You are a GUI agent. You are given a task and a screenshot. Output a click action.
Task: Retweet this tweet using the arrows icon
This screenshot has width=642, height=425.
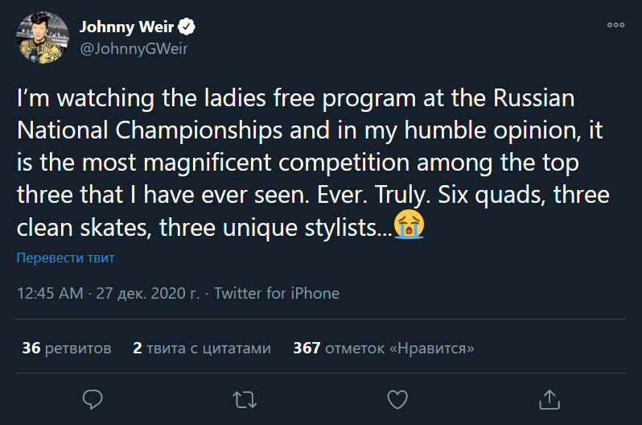click(242, 398)
